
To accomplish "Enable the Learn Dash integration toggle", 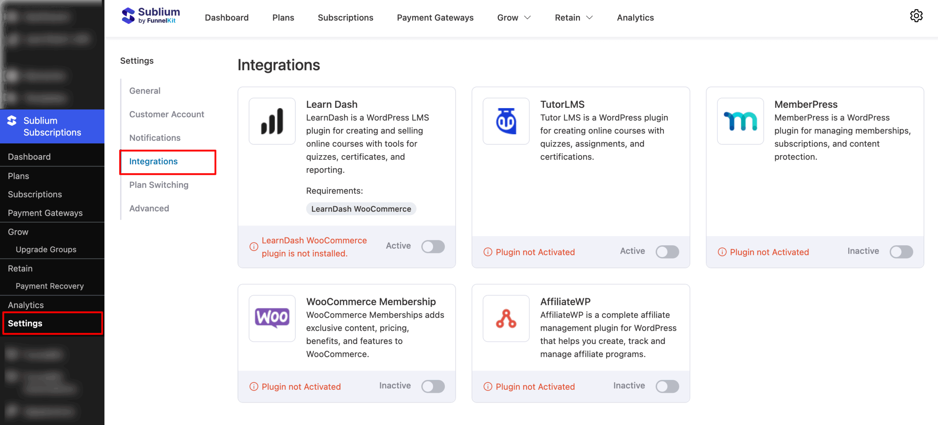I will [433, 246].
